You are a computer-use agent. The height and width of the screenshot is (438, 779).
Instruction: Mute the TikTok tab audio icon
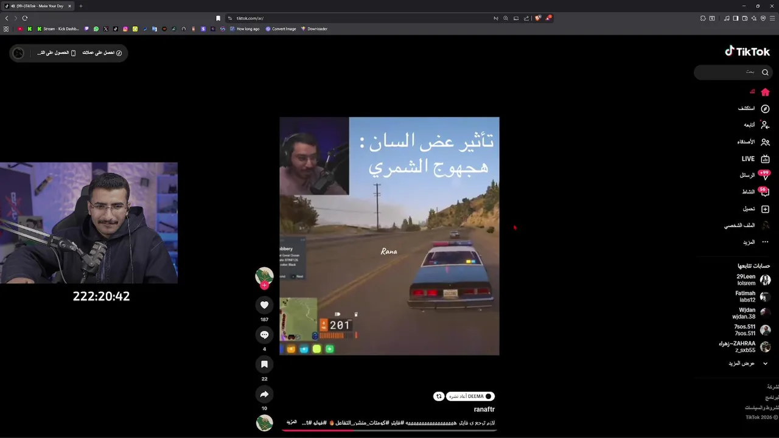(12, 6)
